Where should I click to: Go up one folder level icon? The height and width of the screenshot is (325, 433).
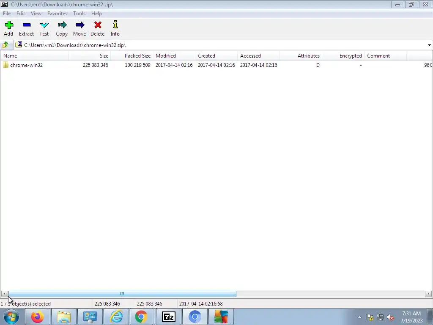[x=5, y=45]
